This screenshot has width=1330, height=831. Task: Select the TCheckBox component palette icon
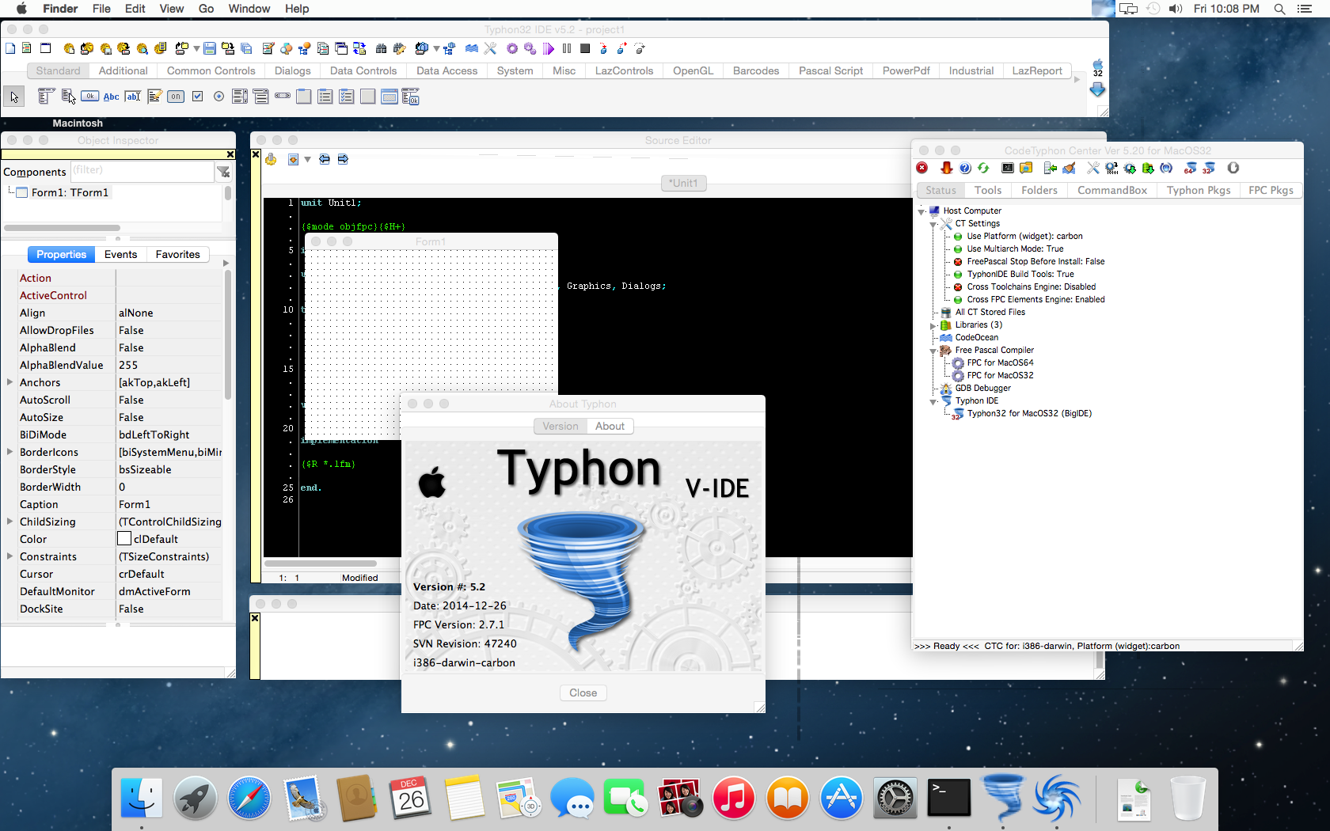pos(197,97)
